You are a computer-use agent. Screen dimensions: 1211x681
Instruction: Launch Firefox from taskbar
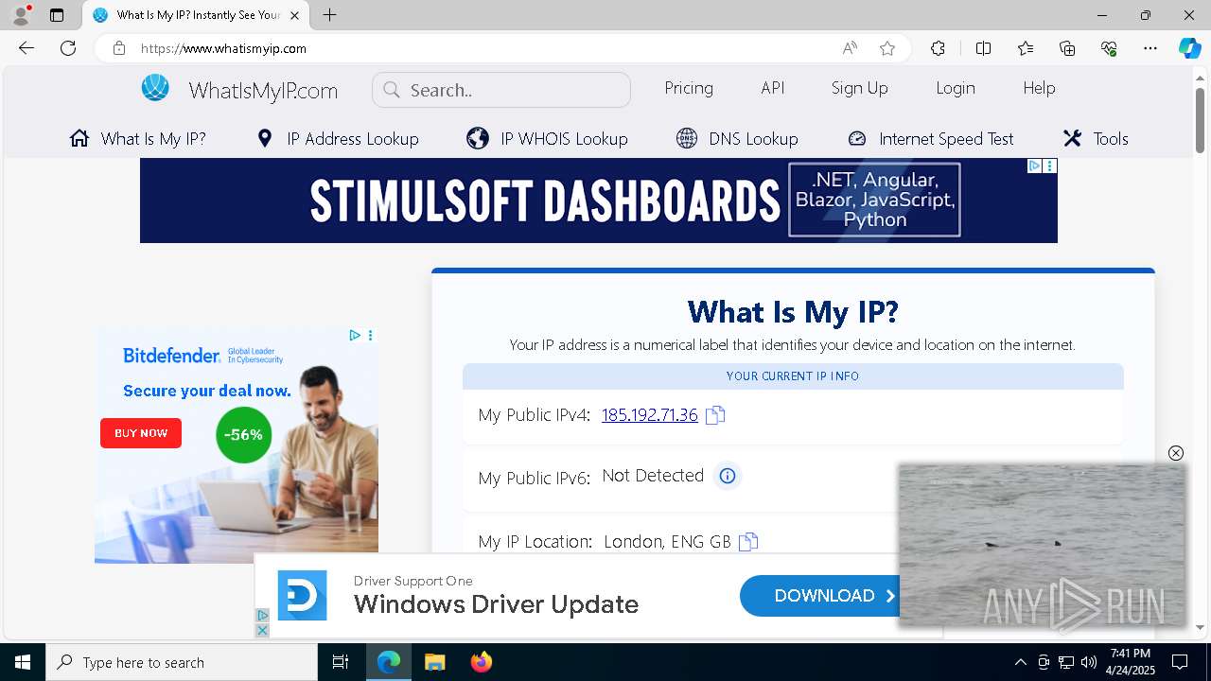point(482,662)
